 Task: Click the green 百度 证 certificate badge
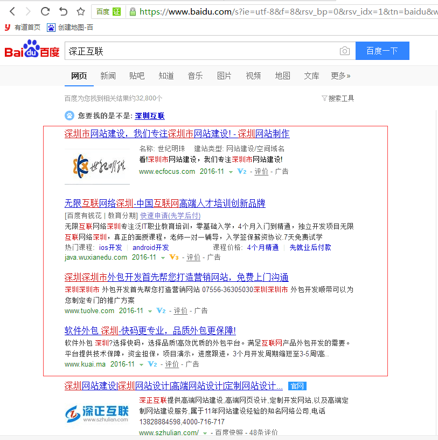(108, 11)
